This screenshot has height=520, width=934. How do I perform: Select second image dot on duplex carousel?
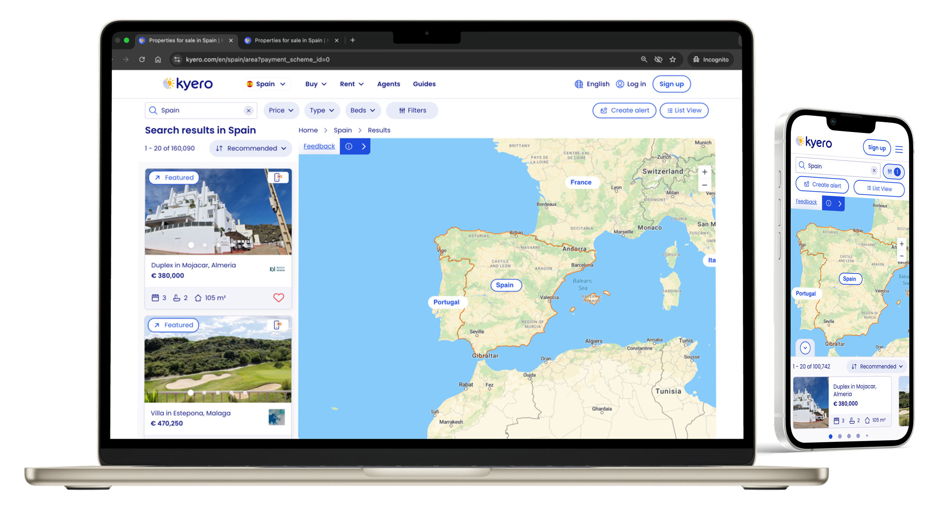(x=205, y=245)
